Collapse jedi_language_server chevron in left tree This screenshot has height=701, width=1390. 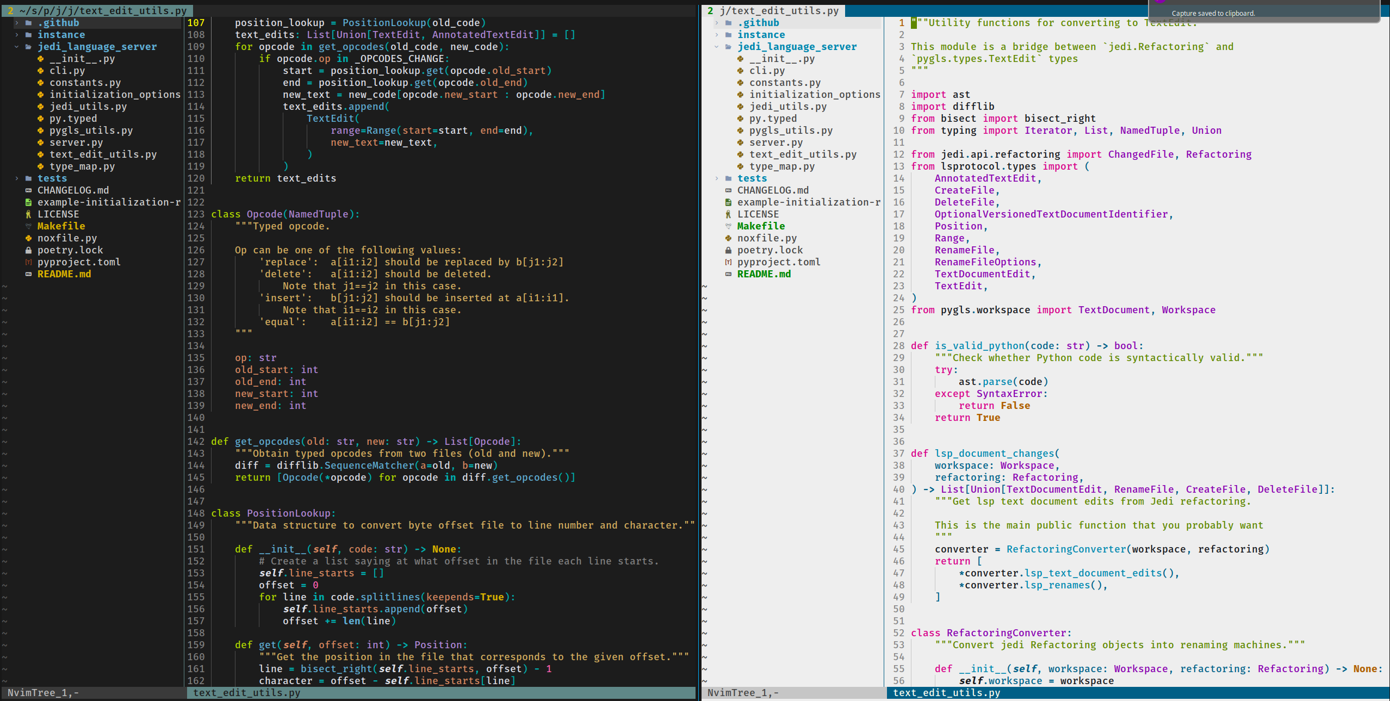pos(17,47)
